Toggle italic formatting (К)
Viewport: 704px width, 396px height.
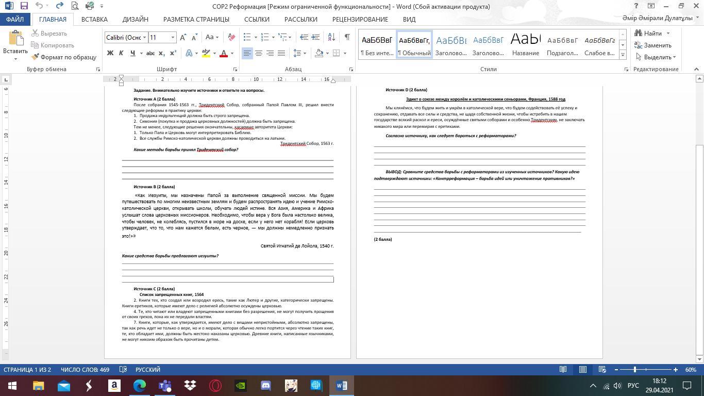[x=121, y=53]
